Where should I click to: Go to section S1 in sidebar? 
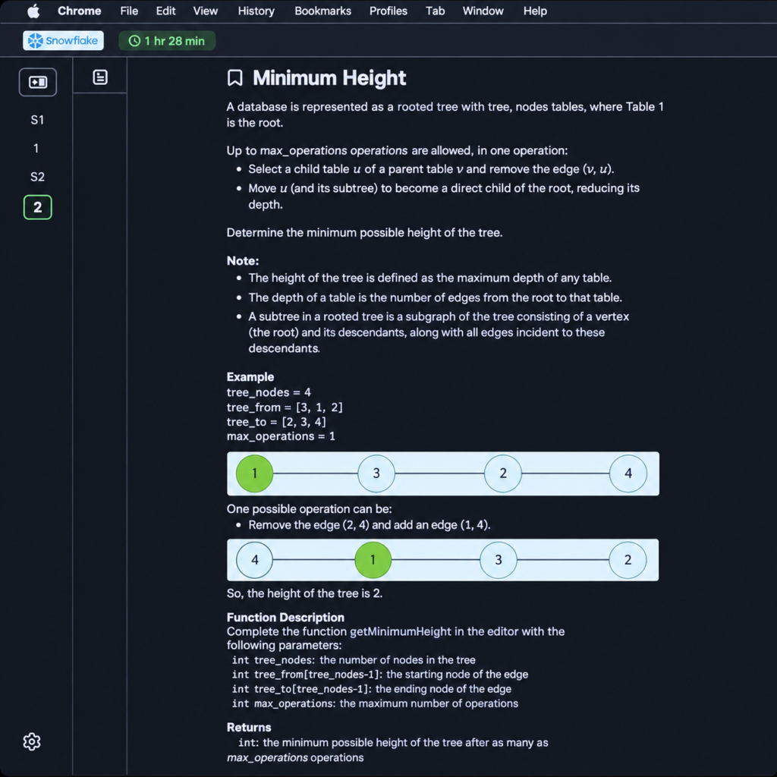click(x=37, y=120)
